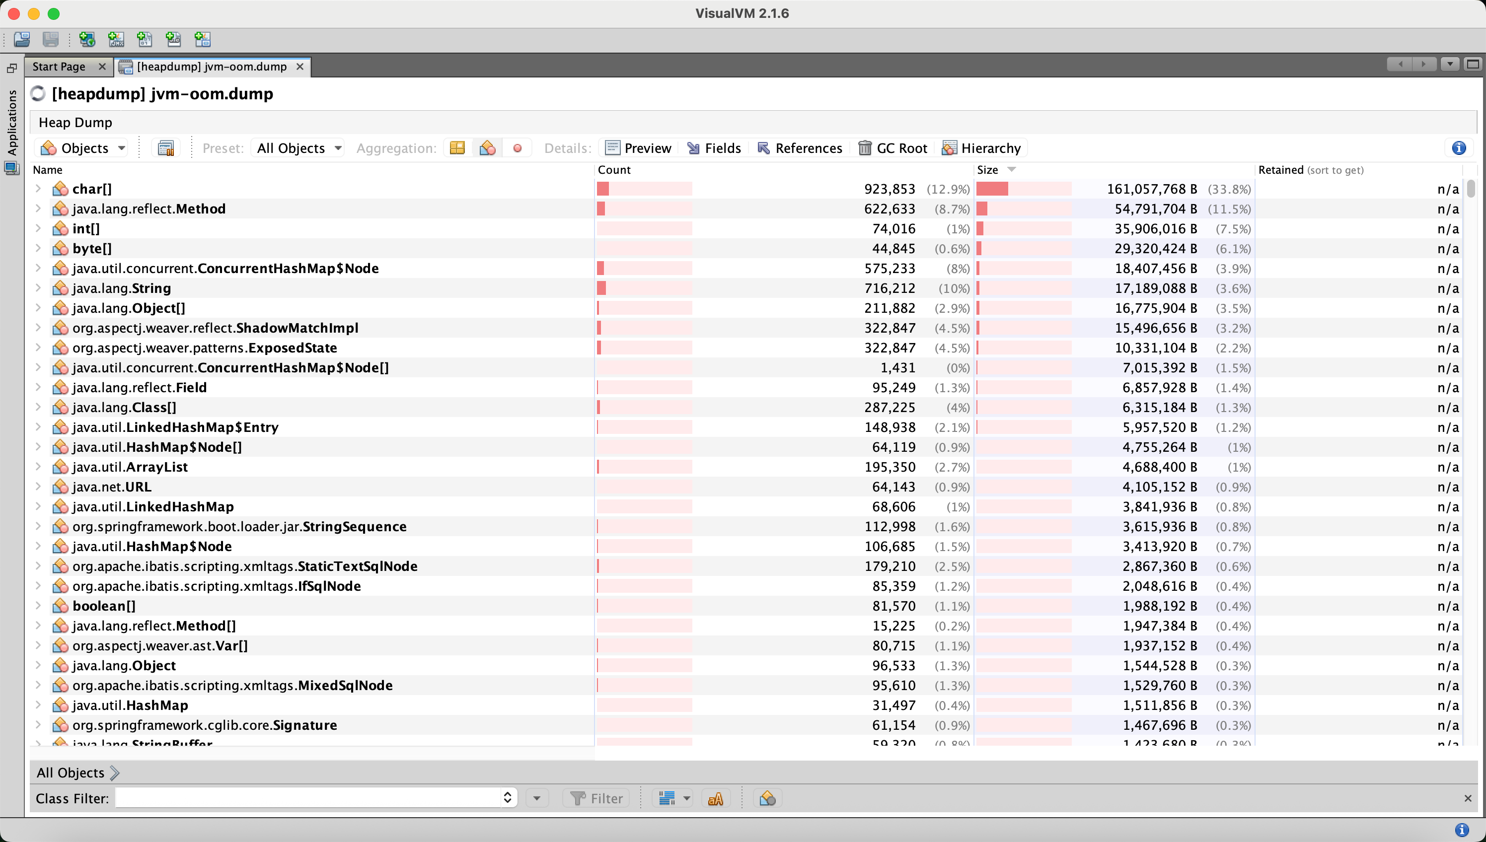Switch to the Start Page tab
1486x842 pixels.
pos(59,67)
